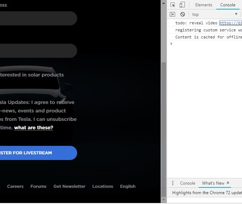Close the What's New drawer tab

228,183
